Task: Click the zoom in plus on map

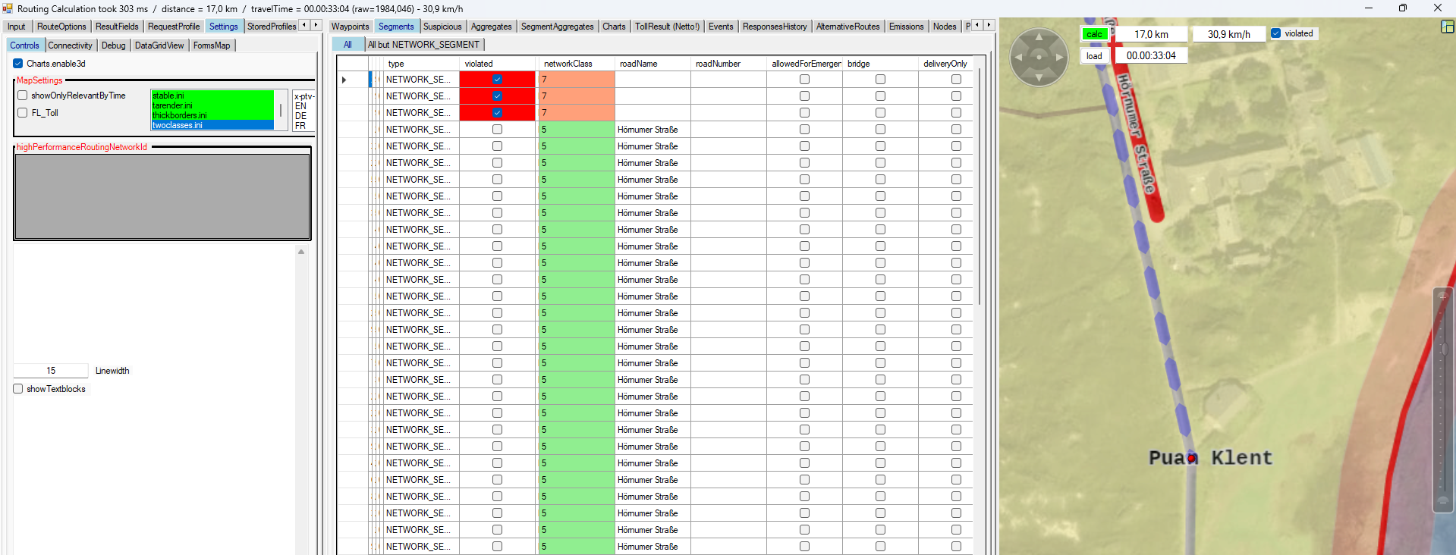Action: 1443,295
